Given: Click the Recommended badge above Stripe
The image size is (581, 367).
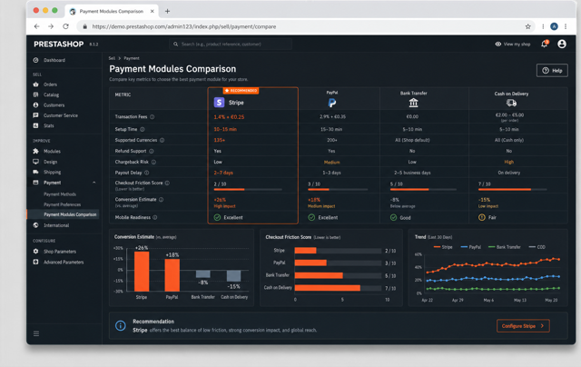Looking at the screenshot, I should coord(241,91).
